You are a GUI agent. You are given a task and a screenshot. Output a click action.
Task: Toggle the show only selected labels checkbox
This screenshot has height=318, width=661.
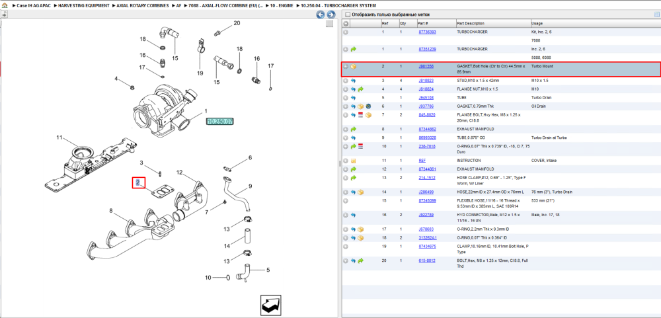point(347,15)
